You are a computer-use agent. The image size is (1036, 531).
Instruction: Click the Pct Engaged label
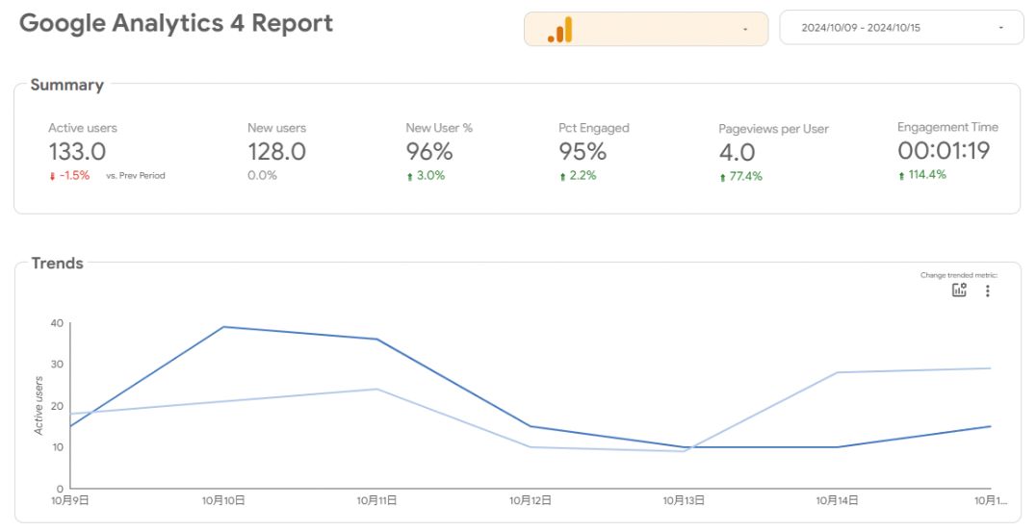click(594, 128)
